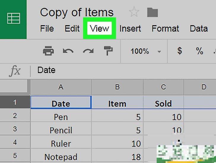Viewport: 216px width, 163px height.
Task: Open the 100% zoom dropdown
Action: tap(145, 51)
